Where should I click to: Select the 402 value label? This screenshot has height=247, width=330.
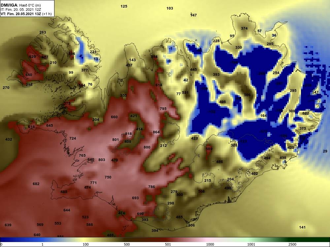coord(254,174)
